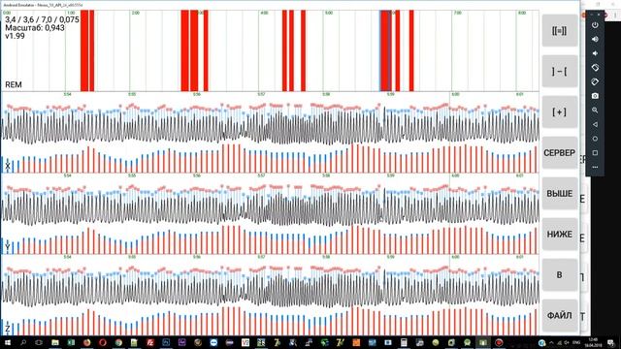
Task: Click the 3,4 / 3,6 / 7,0 / 0,075 values
Action: pos(42,19)
